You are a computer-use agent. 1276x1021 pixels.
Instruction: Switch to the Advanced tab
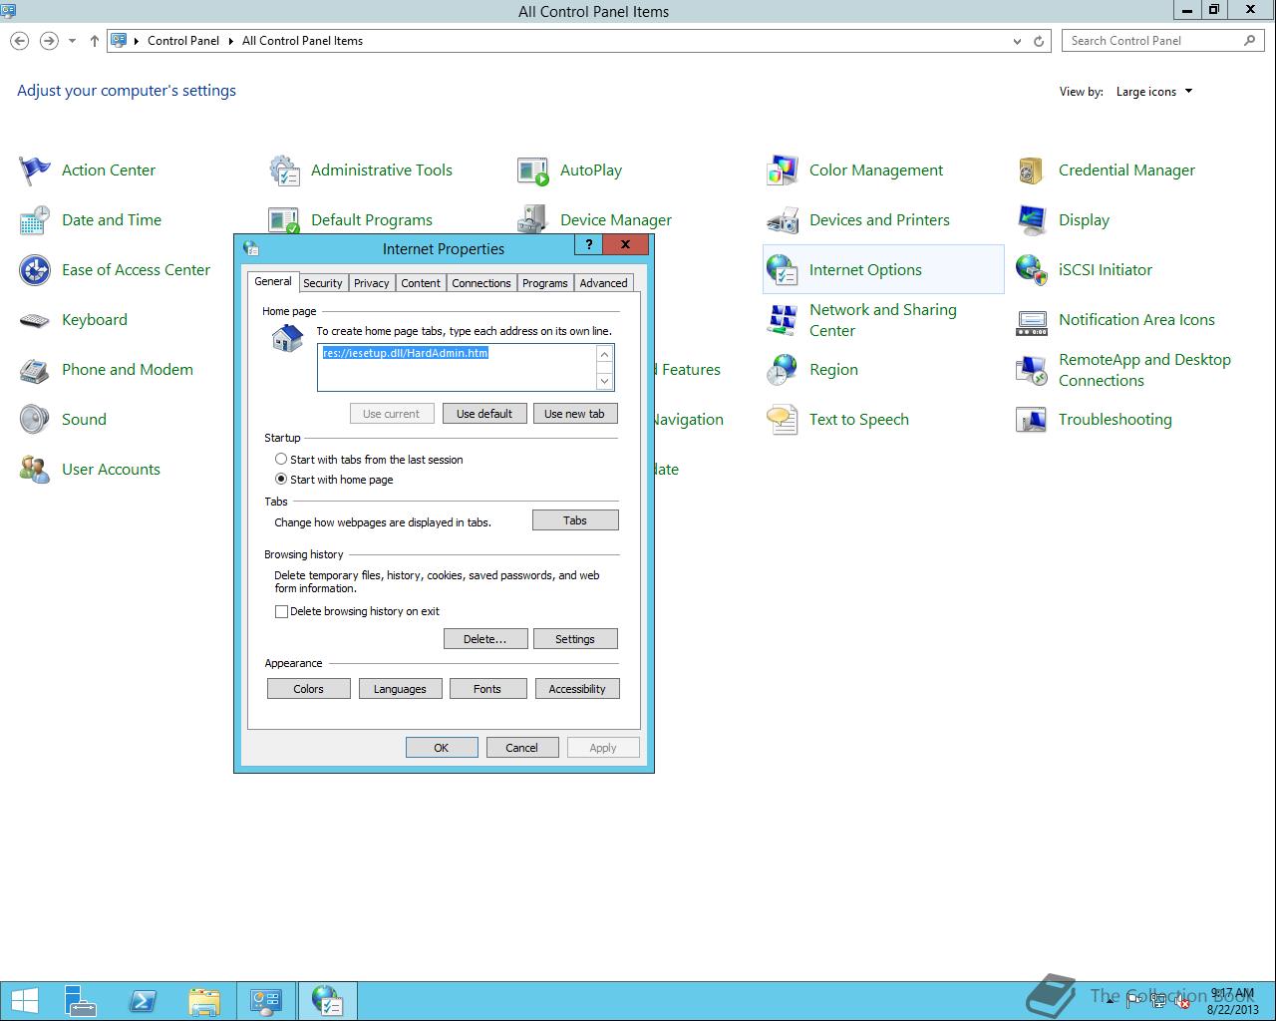[604, 283]
